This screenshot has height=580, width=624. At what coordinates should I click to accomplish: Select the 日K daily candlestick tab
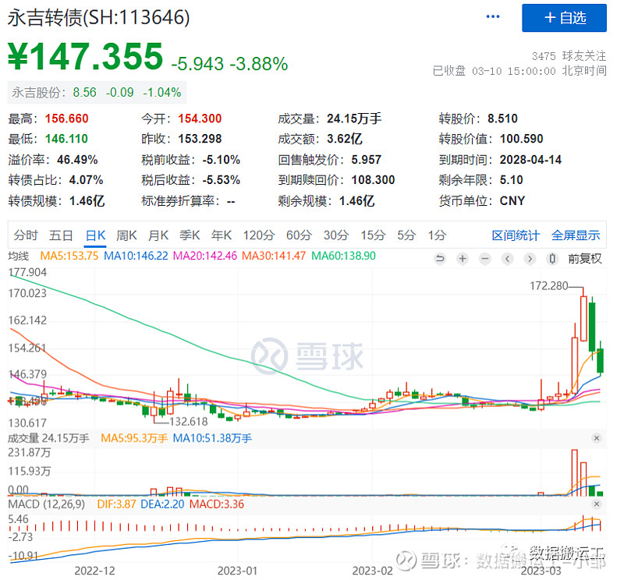tap(95, 235)
